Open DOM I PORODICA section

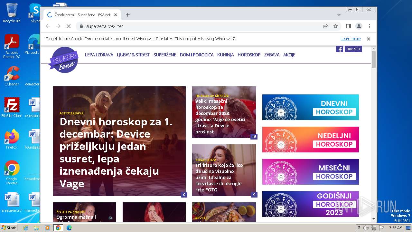click(197, 55)
